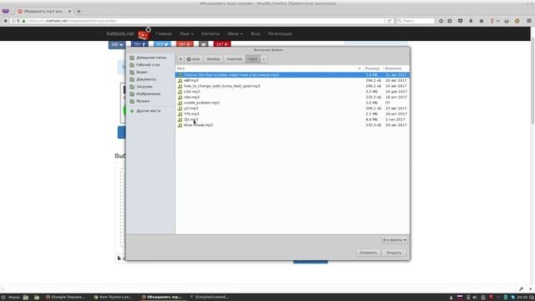Go to home folder in path bar
The width and height of the screenshot is (535, 301).
(x=193, y=59)
